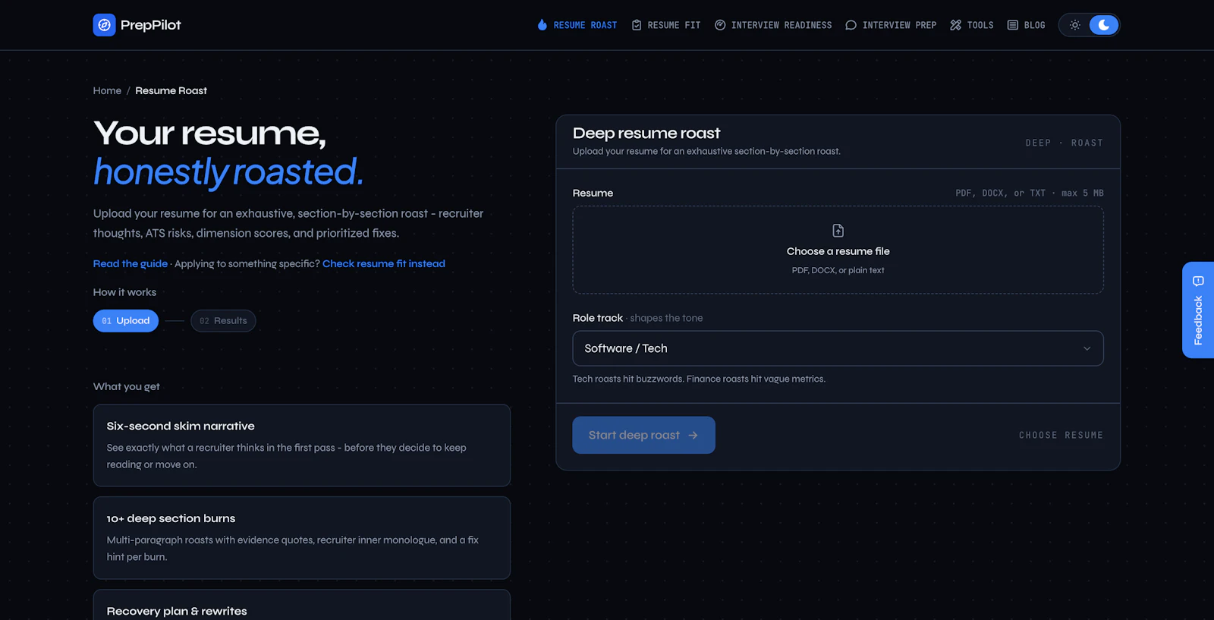
Task: Click Choose a resume file text
Action: (838, 251)
